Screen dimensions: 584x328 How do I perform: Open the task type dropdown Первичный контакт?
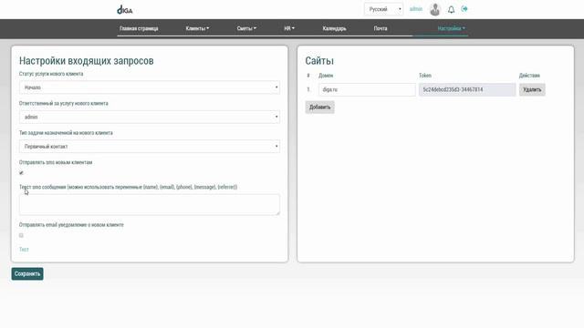click(x=150, y=147)
